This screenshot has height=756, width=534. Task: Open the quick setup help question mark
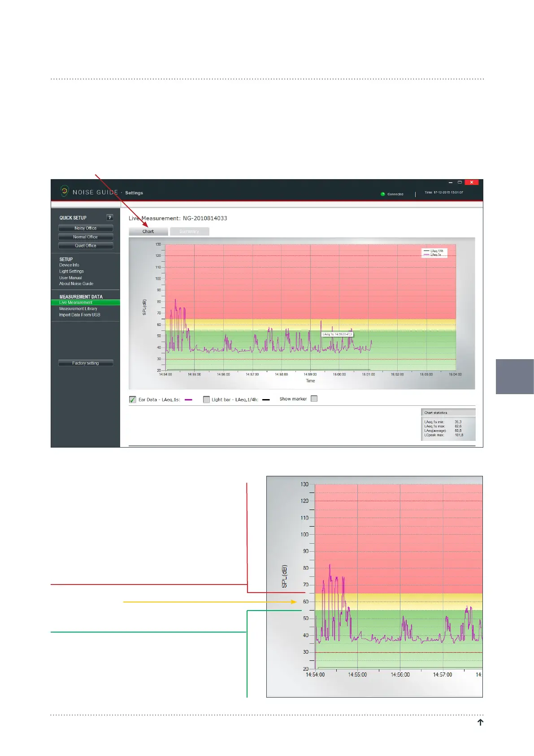[109, 218]
